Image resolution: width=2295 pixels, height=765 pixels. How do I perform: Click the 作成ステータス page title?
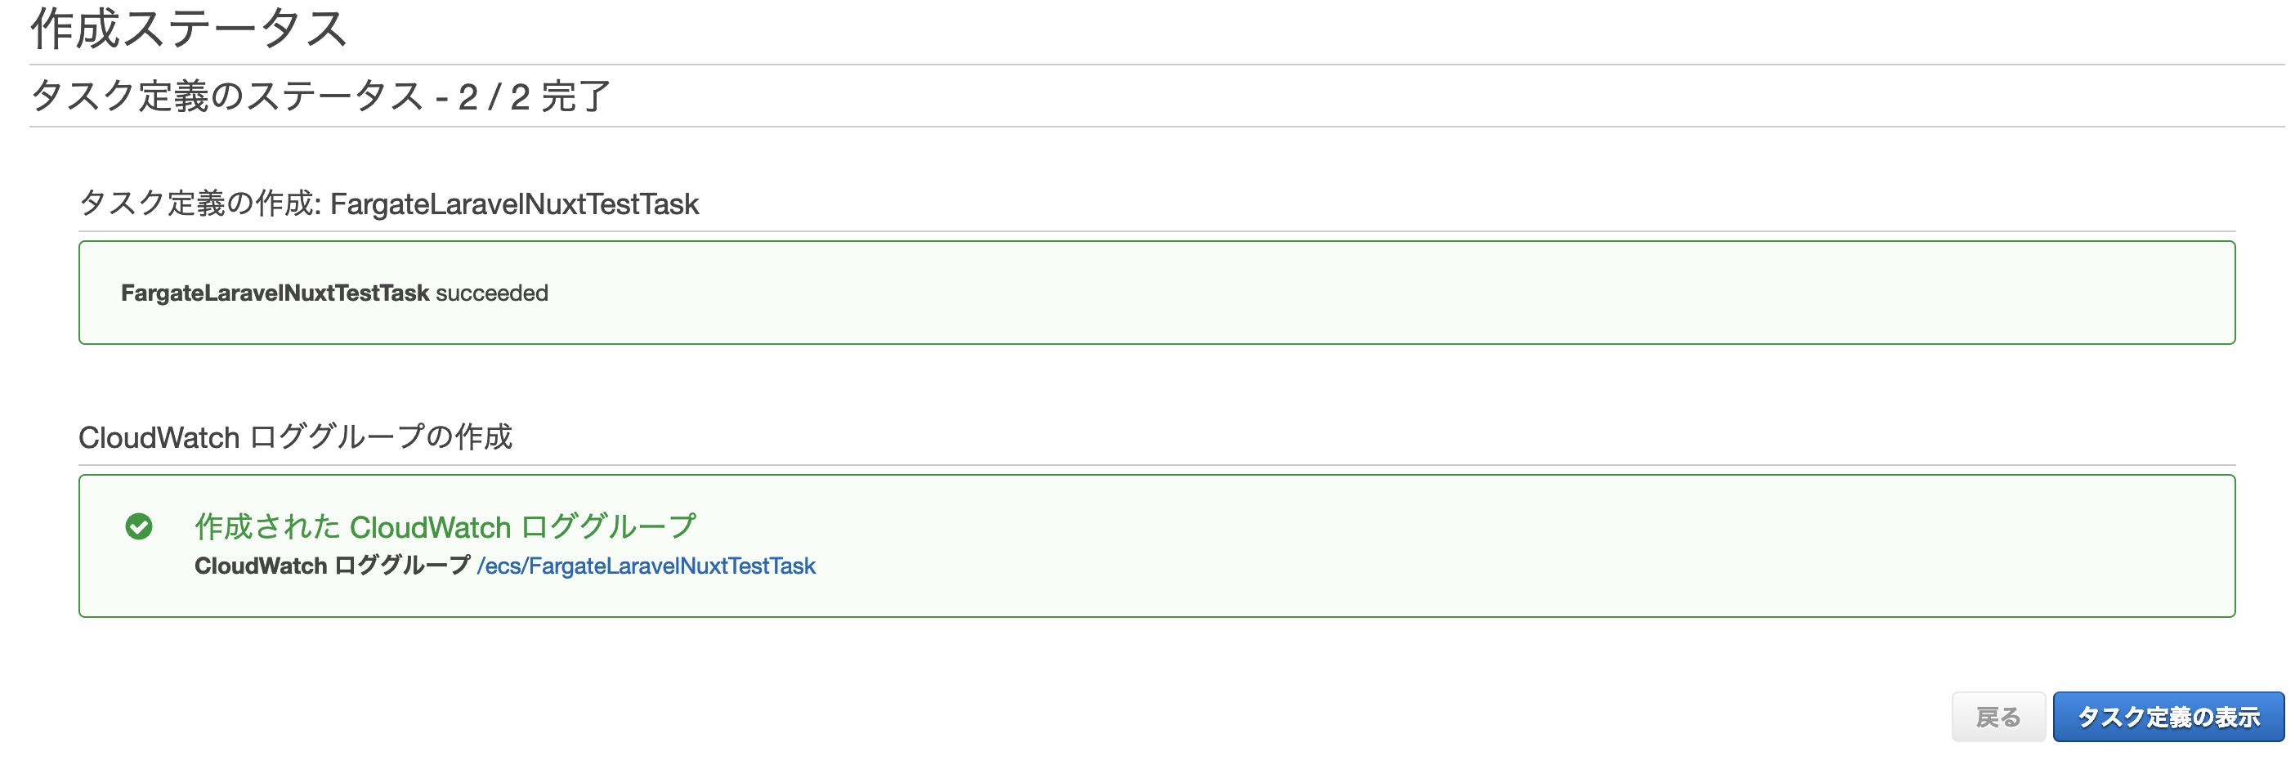click(x=189, y=29)
